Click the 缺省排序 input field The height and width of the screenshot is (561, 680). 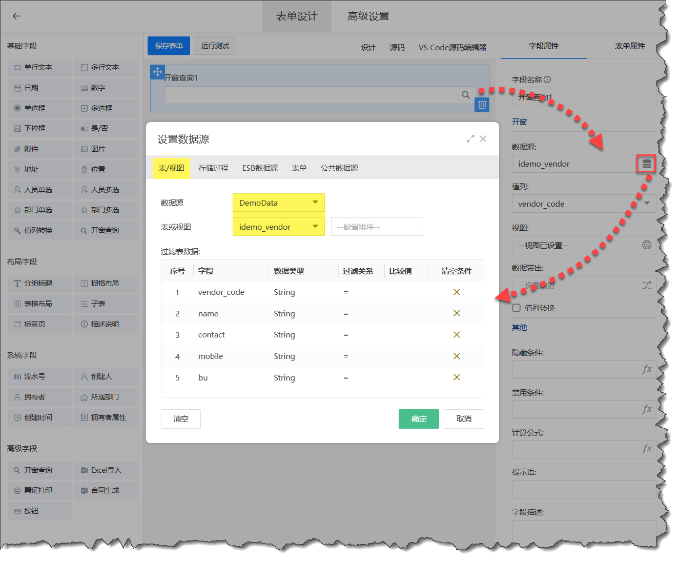377,226
